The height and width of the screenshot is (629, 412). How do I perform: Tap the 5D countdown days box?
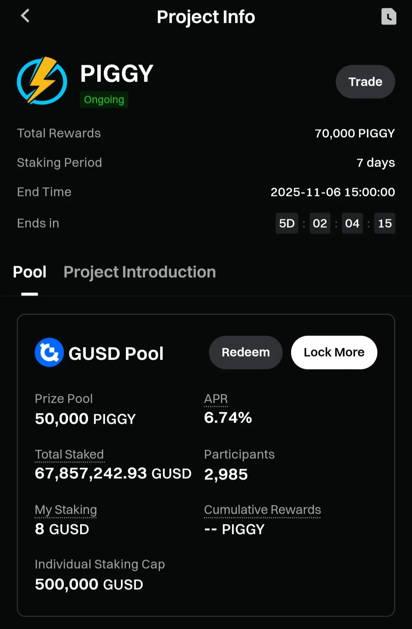pyautogui.click(x=287, y=223)
